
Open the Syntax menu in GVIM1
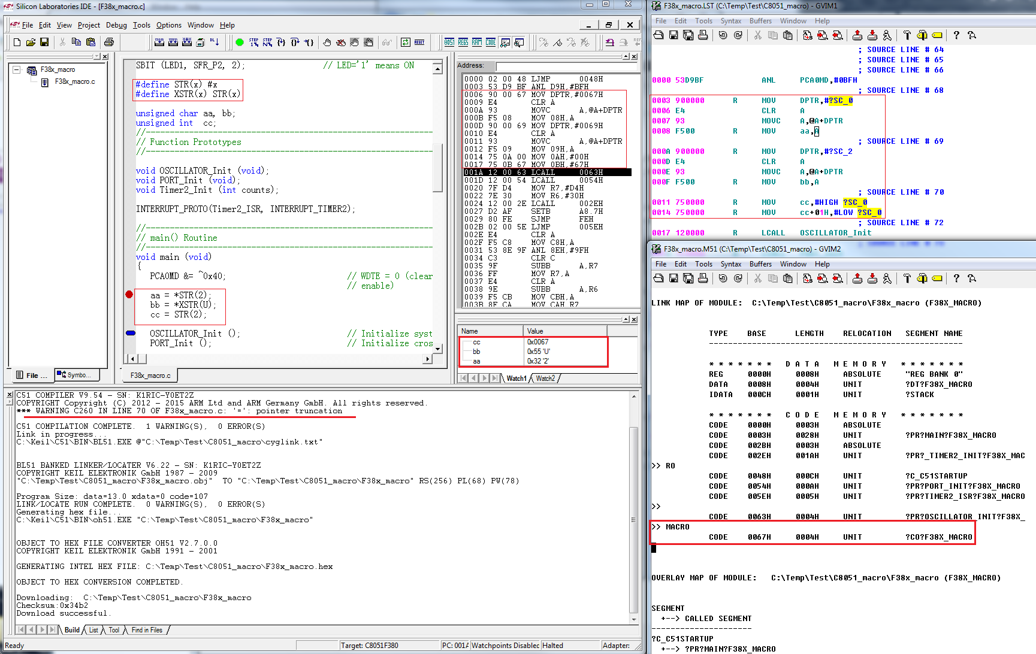coord(730,21)
